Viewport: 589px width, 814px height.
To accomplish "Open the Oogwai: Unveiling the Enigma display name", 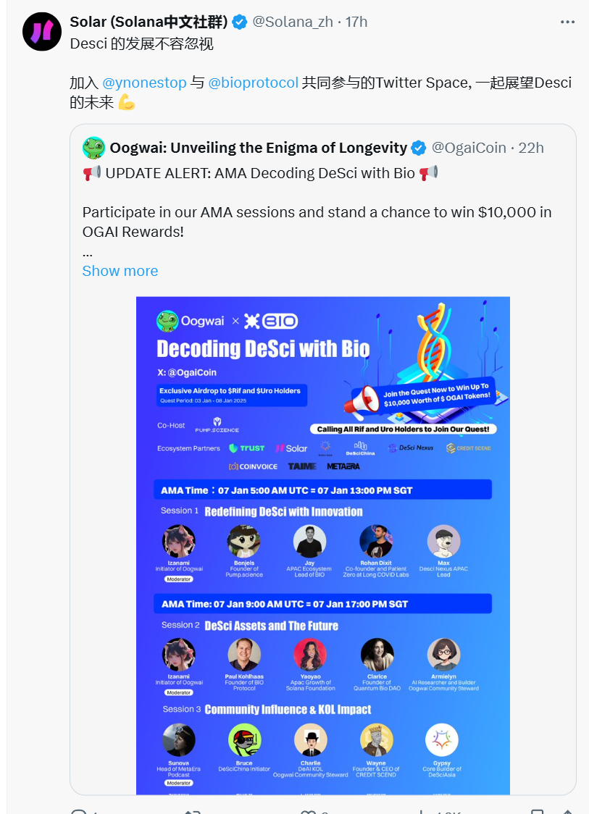I will tap(259, 148).
